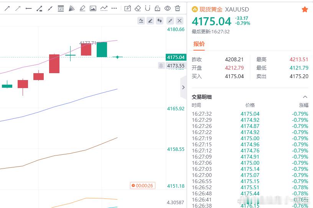Image resolution: width=313 pixels, height=208 pixels.
Task: Switch to the 报价 tab
Action: tap(199, 44)
